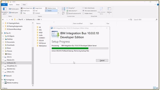The image size is (160, 90).
Task: Choose the List layout
Action: click(35, 10)
